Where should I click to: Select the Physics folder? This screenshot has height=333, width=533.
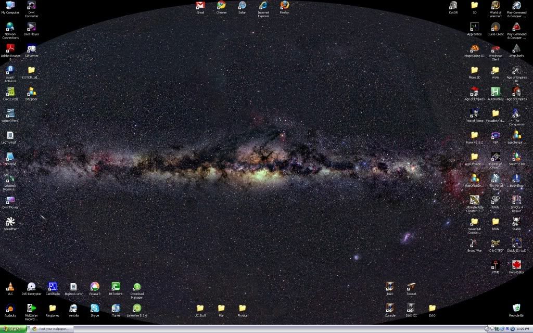pos(242,308)
